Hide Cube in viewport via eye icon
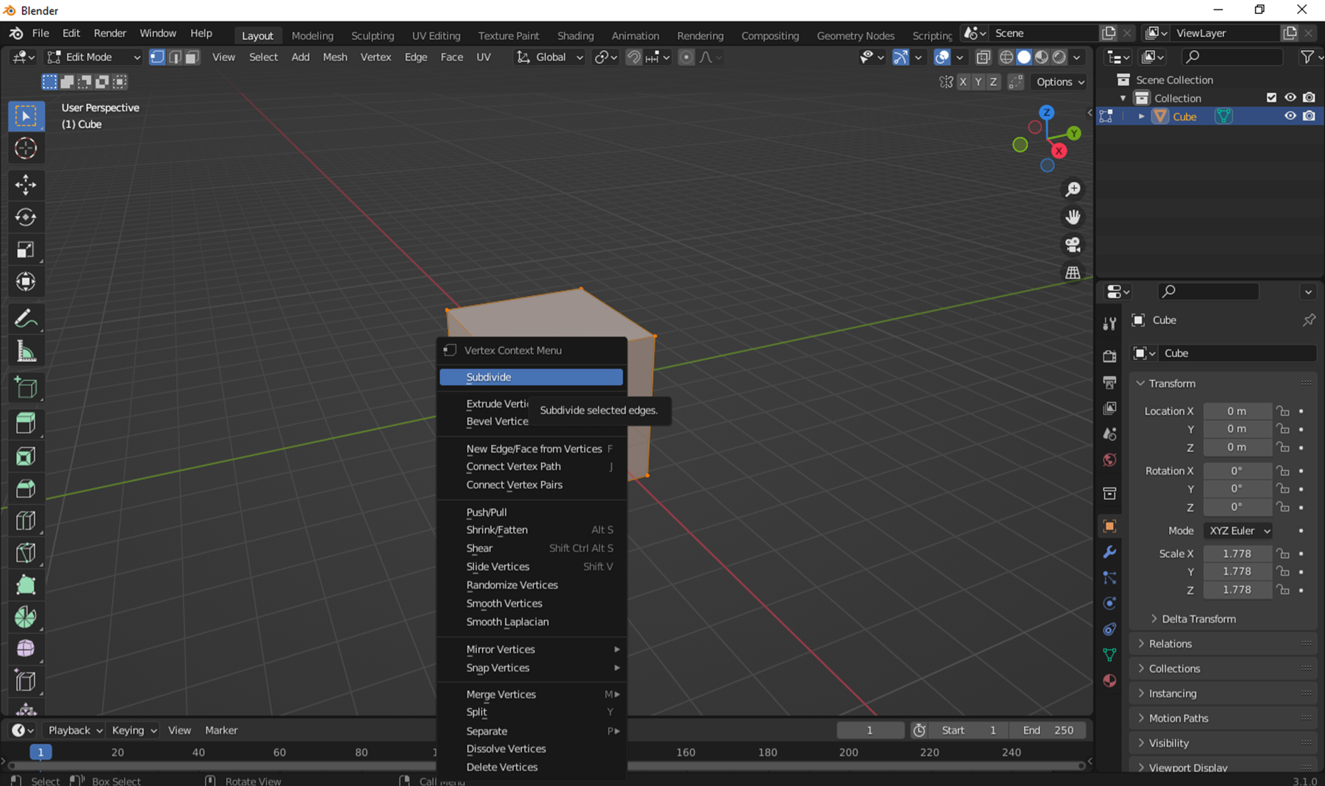 coord(1290,116)
